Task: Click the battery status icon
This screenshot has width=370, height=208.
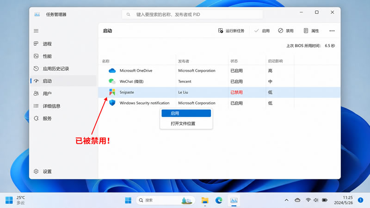Action: pos(325,200)
